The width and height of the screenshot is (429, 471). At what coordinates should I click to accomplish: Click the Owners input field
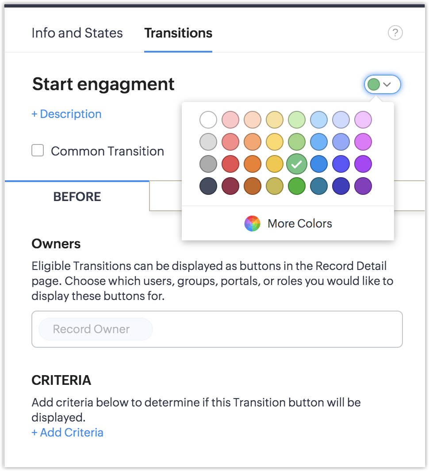[x=274, y=329]
